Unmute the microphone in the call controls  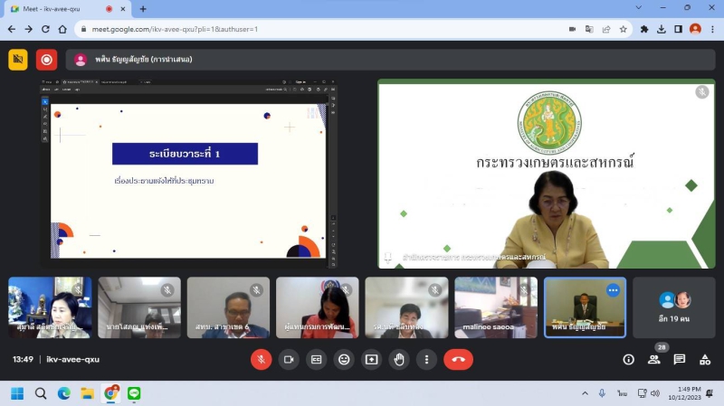coord(262,359)
